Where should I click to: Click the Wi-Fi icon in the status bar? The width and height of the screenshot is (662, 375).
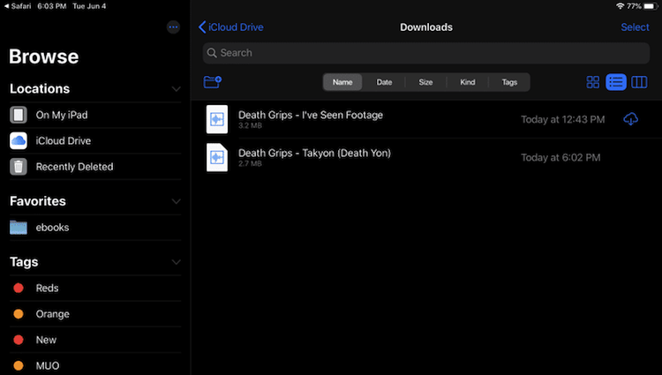point(620,6)
